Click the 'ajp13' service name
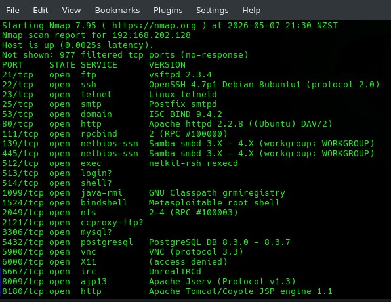Screen dimensions: 391x302 click(94, 282)
